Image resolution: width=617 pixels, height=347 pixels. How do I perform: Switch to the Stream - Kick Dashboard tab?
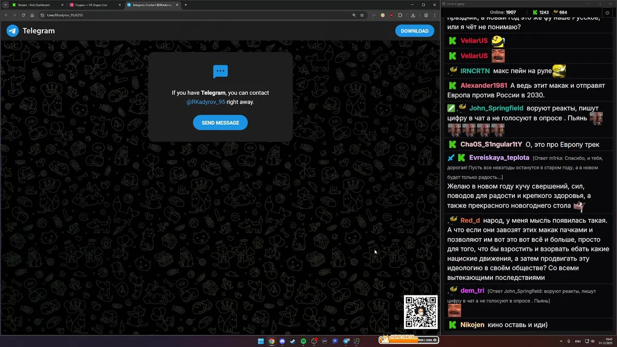(x=38, y=5)
